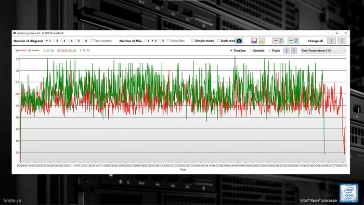Take a screenshot with the camera icon
The width and height of the screenshot is (364, 205).
[239, 41]
